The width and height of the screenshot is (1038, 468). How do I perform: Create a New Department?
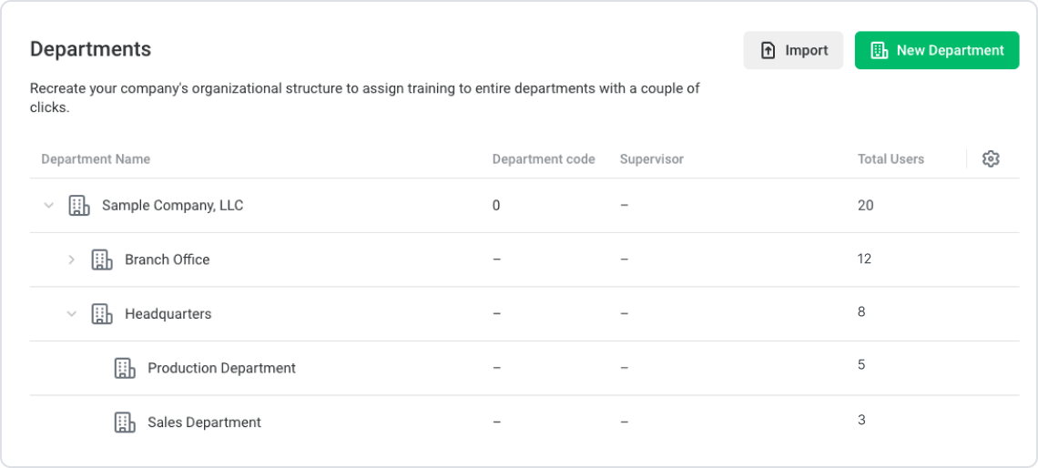[937, 50]
